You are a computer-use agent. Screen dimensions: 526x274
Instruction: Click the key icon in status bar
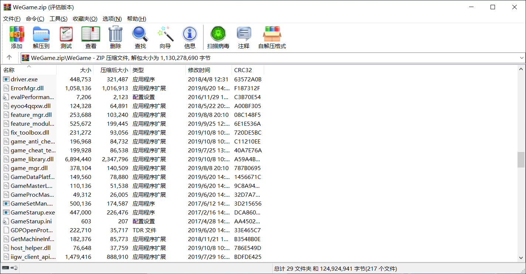click(14, 268)
